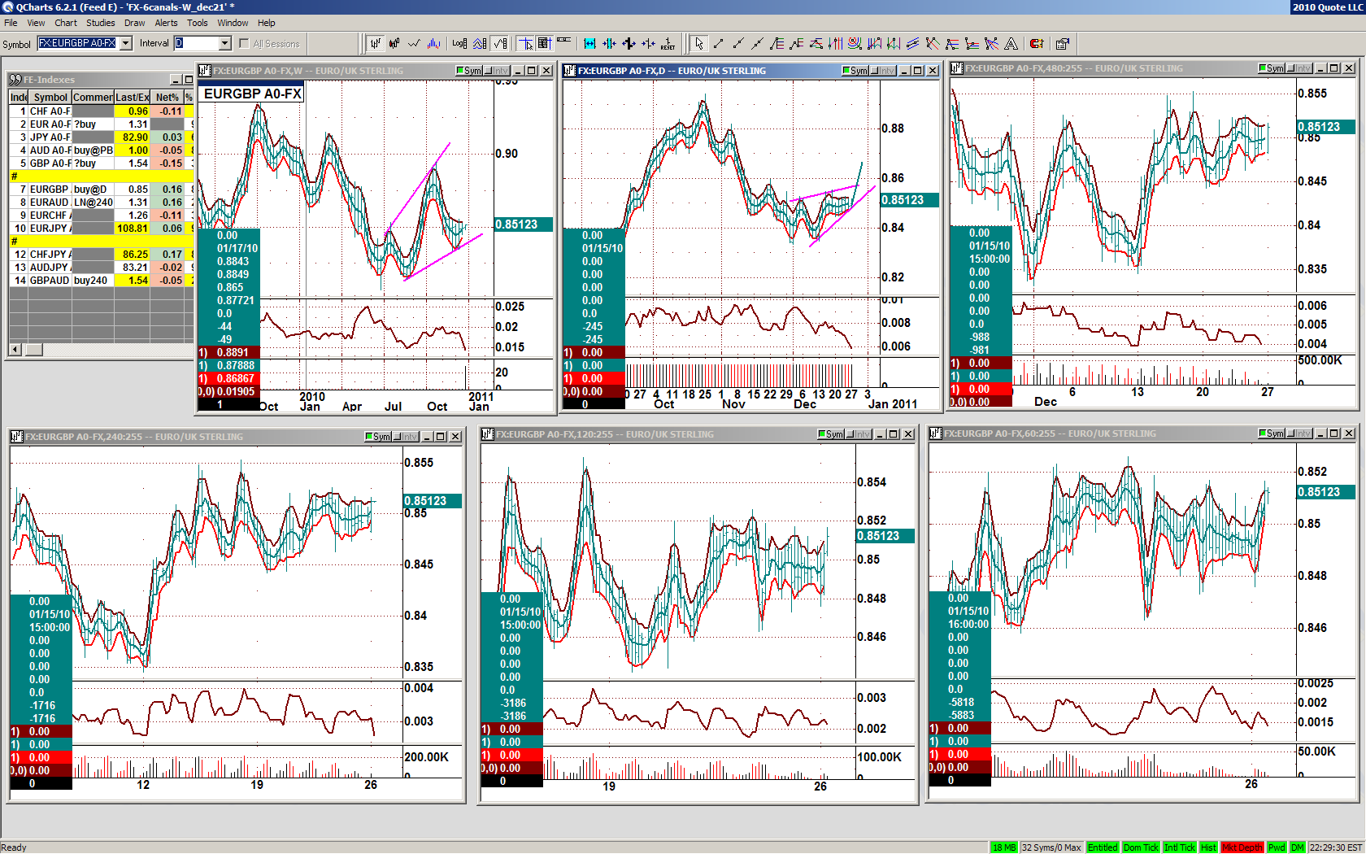The height and width of the screenshot is (854, 1366).
Task: Select the EURAUD row in FE-Indexes
Action: click(x=50, y=203)
